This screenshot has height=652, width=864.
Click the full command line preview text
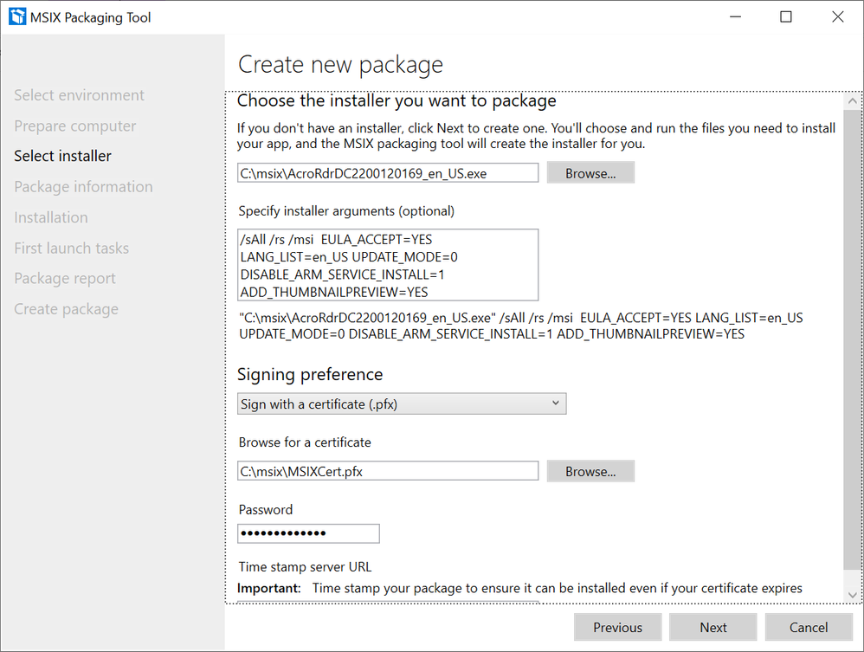(520, 326)
